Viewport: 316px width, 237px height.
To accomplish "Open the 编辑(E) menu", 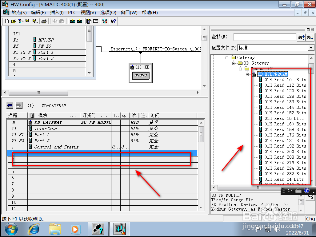I will point(38,13).
